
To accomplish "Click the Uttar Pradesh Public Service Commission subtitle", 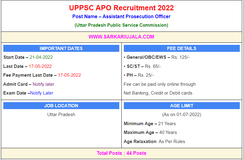I will (121, 25).
